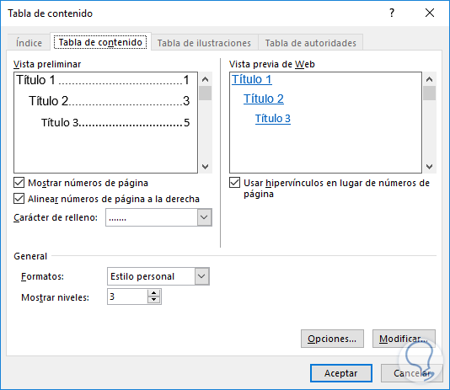Click the Título 2 hyperlink in Web preview

[264, 99]
